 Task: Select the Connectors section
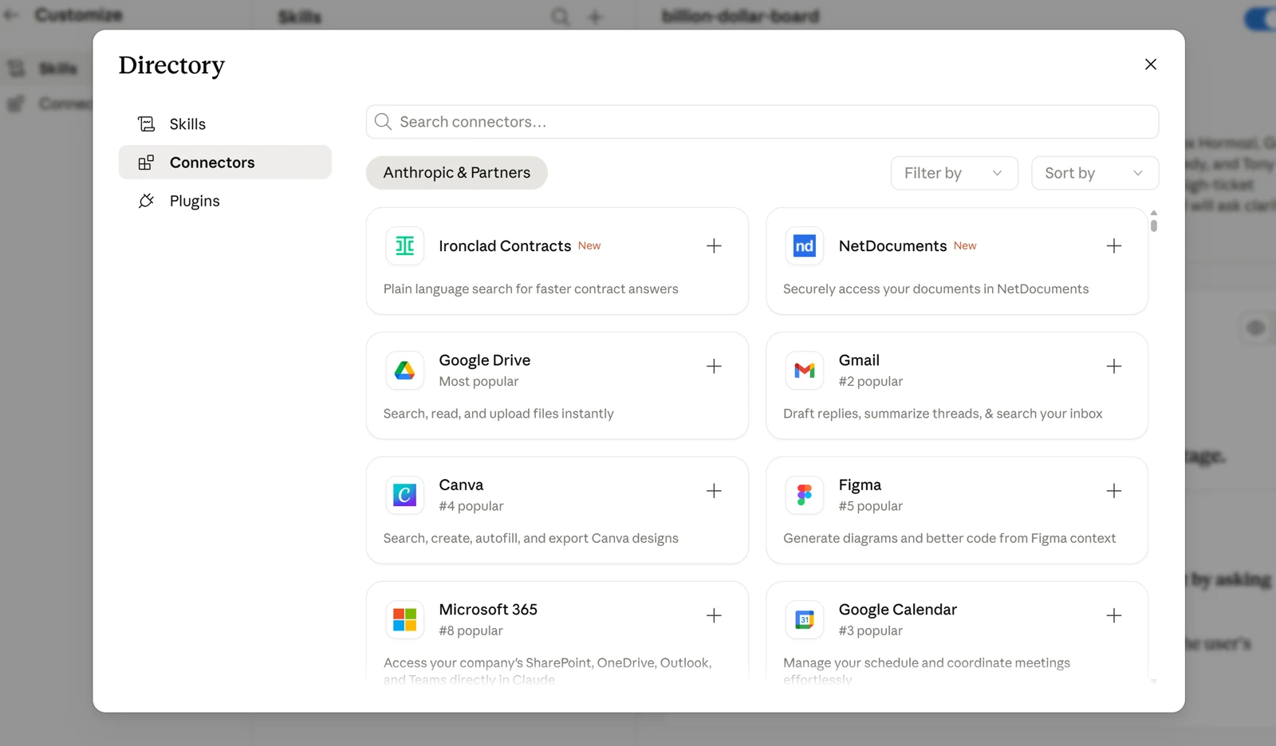click(225, 163)
